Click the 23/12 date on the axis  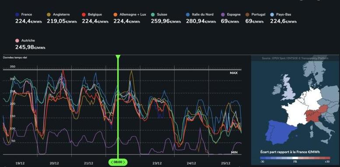157,163
